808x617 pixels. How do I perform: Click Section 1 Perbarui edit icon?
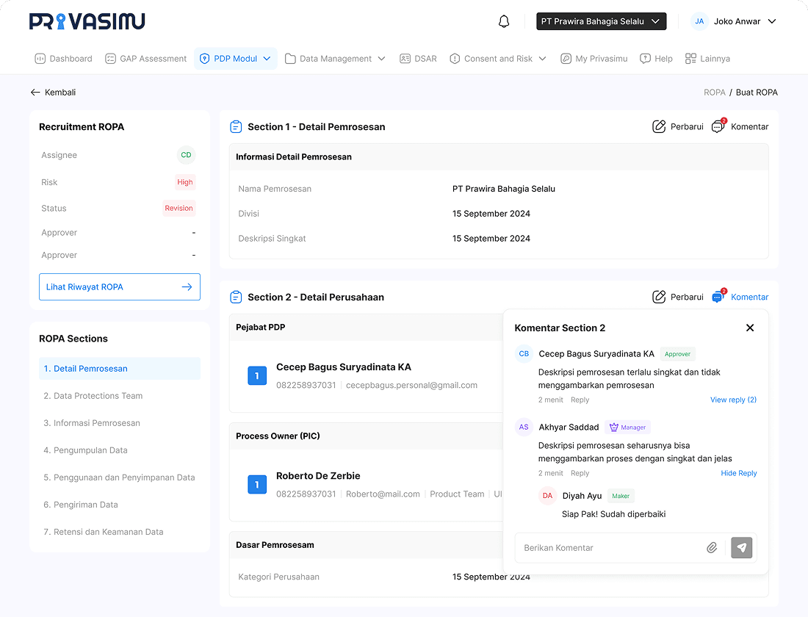(x=659, y=126)
